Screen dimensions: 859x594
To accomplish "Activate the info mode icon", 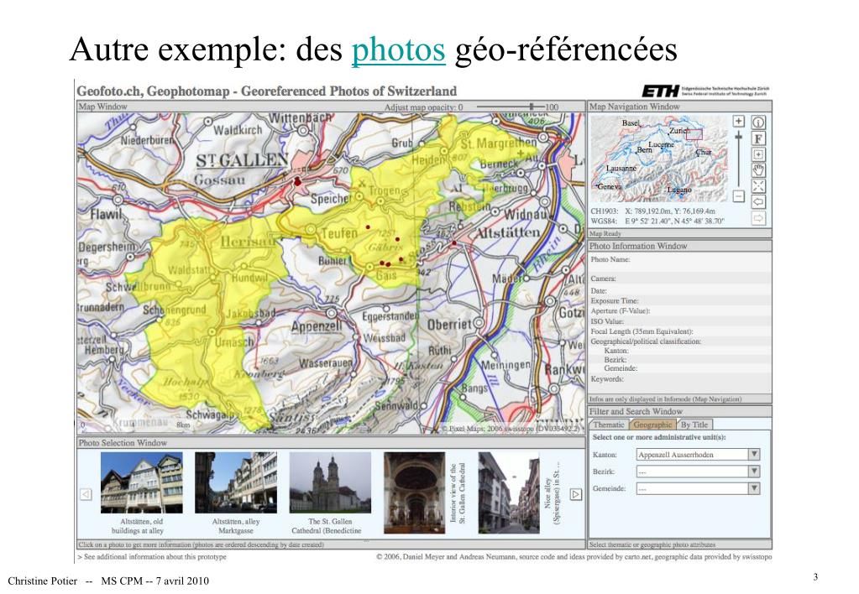I will tap(758, 122).
